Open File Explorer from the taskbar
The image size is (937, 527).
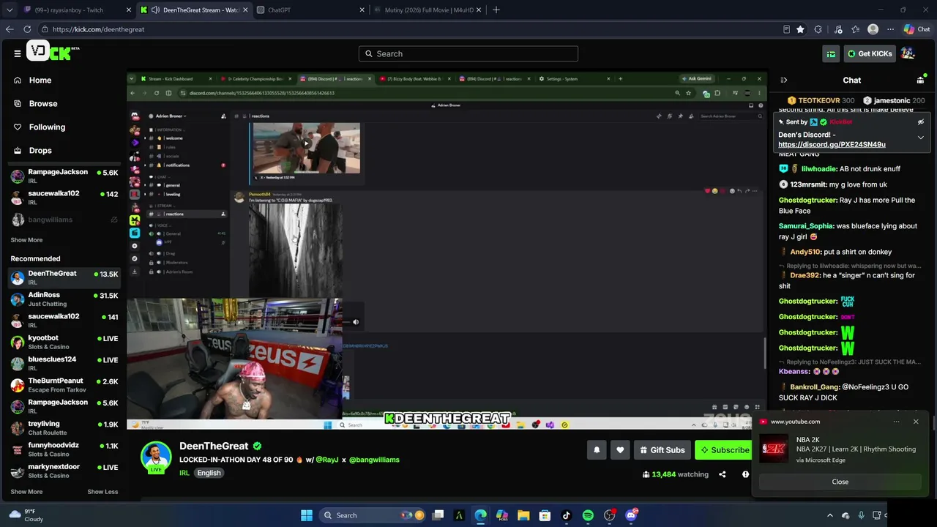click(x=523, y=515)
